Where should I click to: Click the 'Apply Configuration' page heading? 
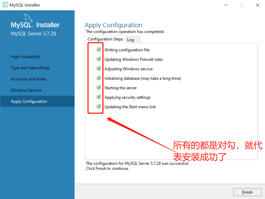tap(114, 25)
